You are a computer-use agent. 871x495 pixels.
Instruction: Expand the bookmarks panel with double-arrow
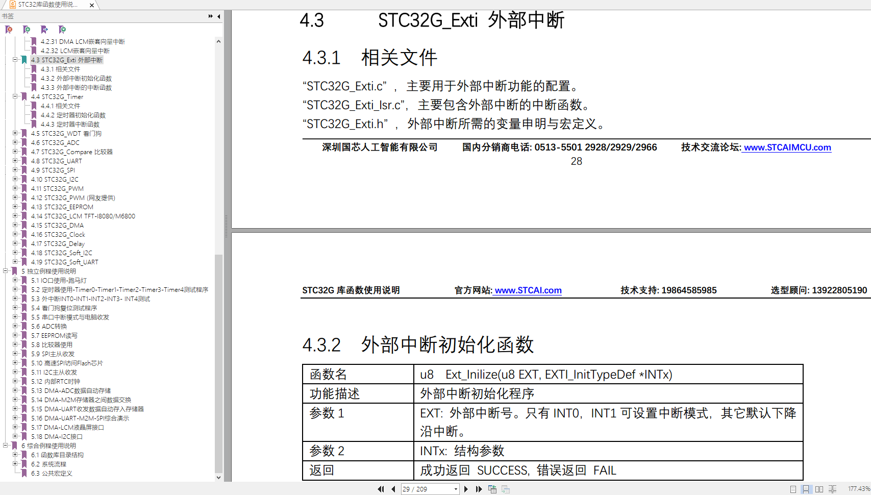[210, 16]
